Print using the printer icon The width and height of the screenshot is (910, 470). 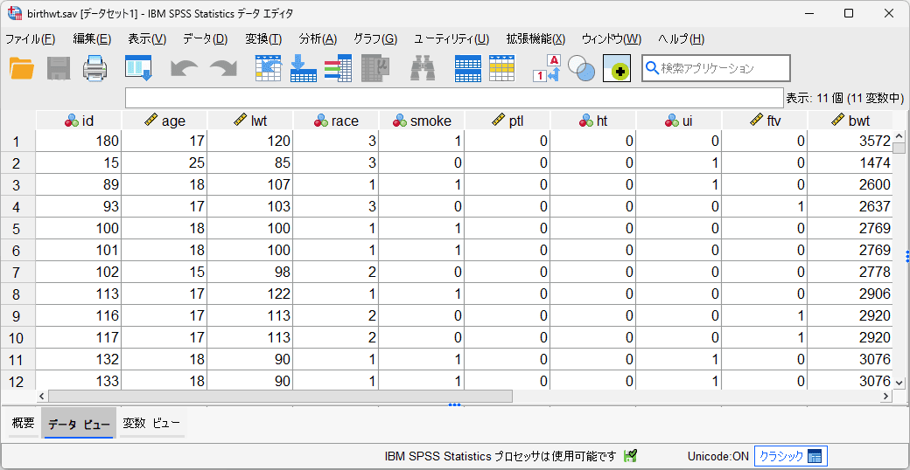click(x=95, y=68)
